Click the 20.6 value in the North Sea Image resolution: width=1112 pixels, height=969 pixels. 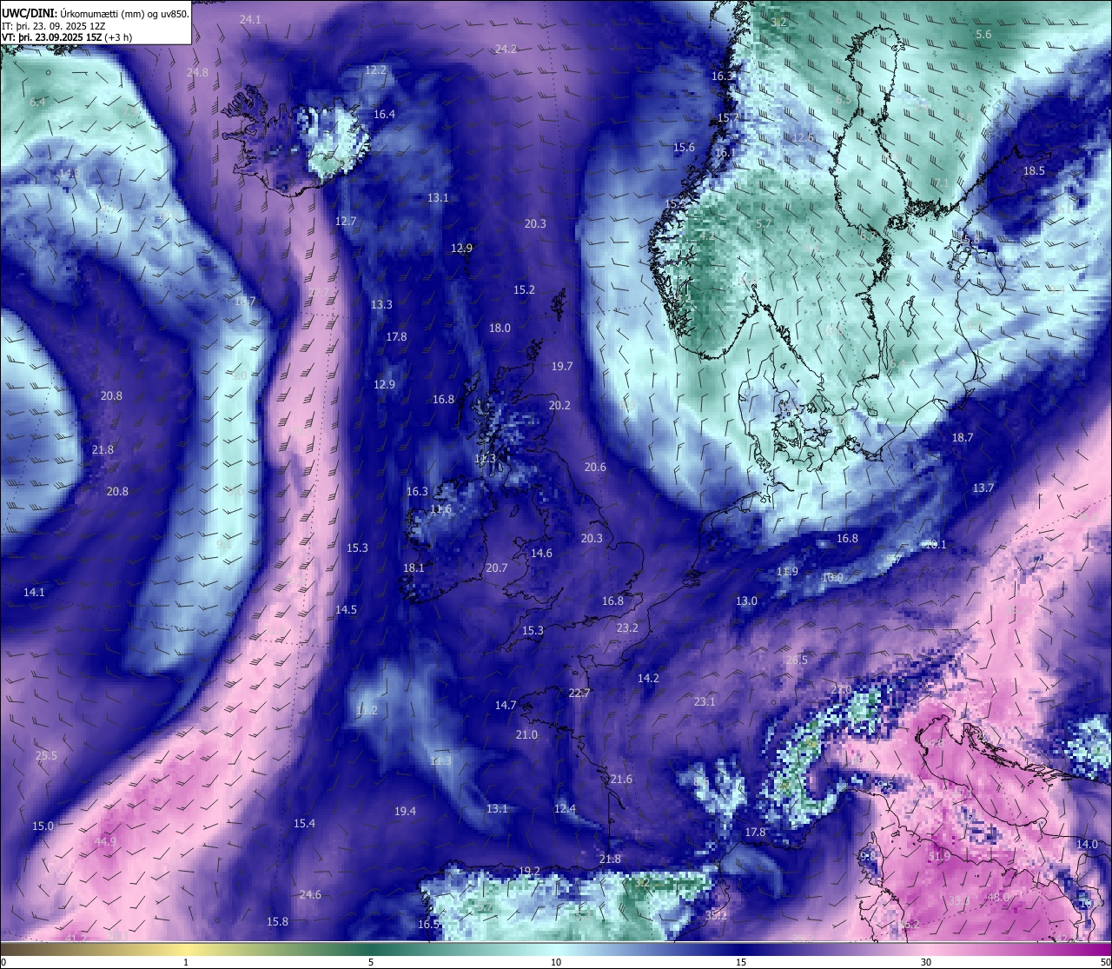(x=595, y=468)
